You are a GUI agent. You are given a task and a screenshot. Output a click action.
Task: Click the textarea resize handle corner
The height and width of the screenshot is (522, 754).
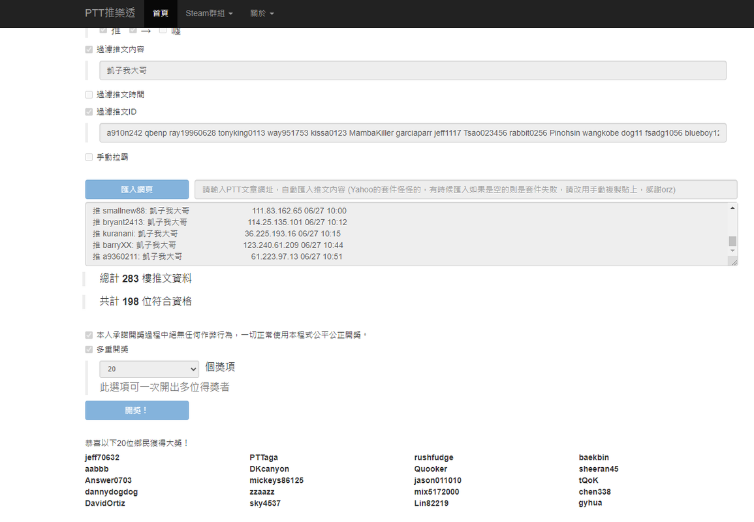tap(734, 262)
